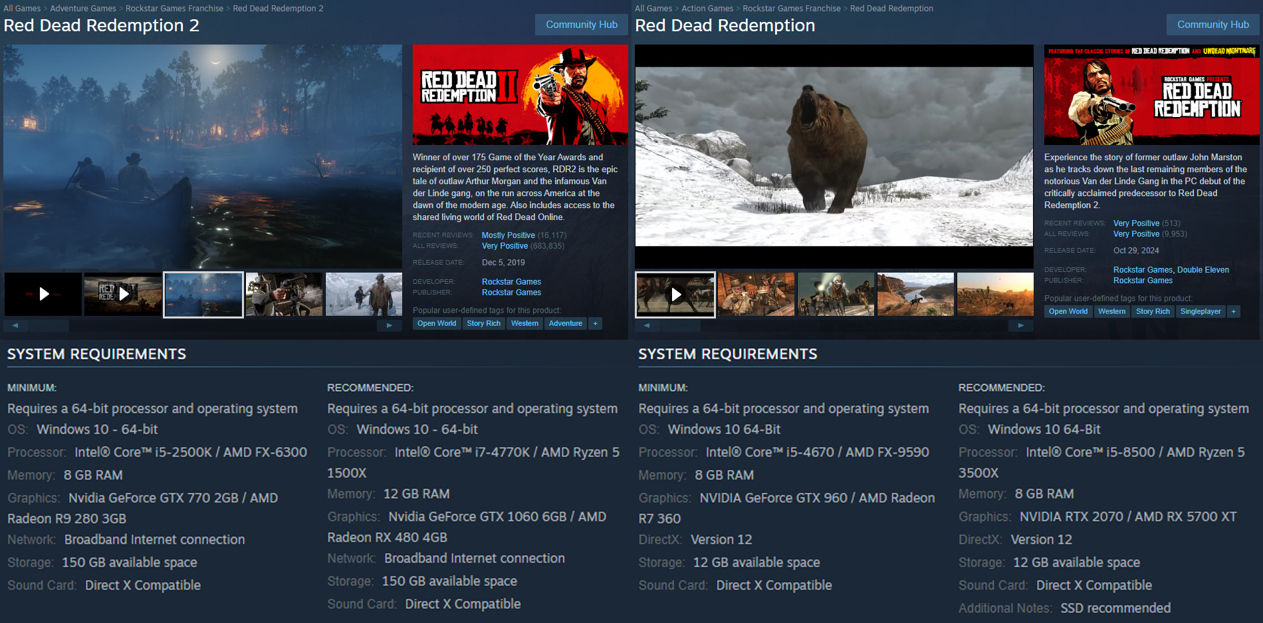The height and width of the screenshot is (623, 1263).
Task: Add a tag with Red Dead Redemption plus button
Action: click(x=1234, y=311)
